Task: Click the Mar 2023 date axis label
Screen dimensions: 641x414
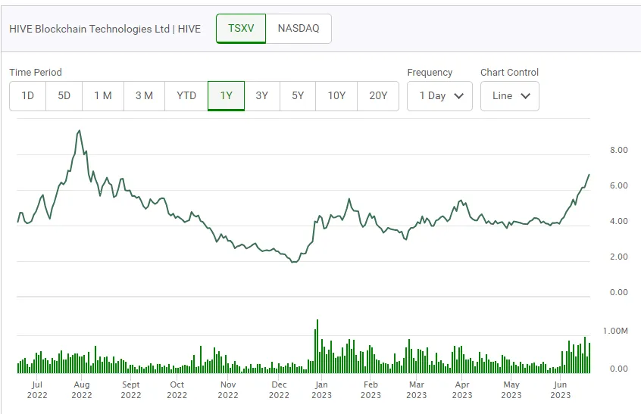Action: click(417, 390)
